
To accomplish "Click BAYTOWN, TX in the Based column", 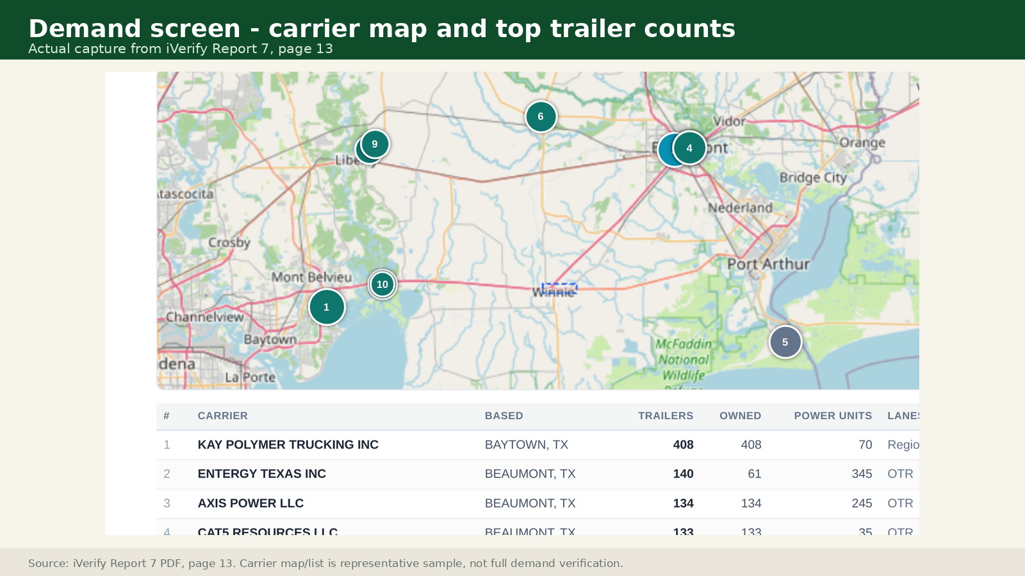I will (x=527, y=445).
